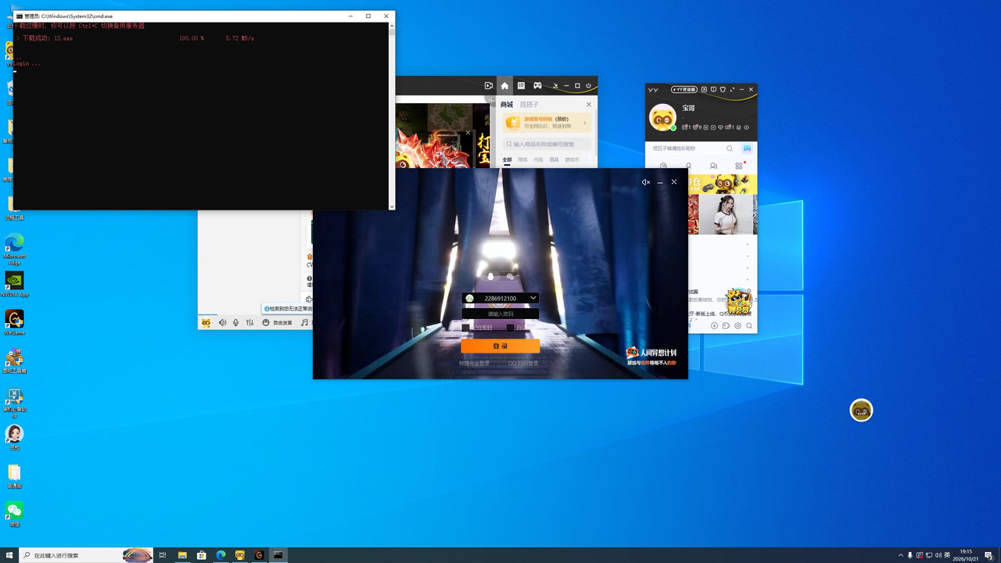Select the 全部 category tab
Image resolution: width=1001 pixels, height=563 pixels.
coord(507,160)
